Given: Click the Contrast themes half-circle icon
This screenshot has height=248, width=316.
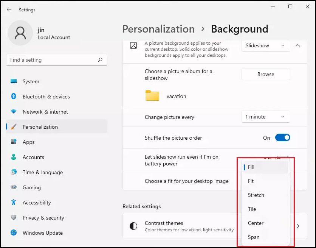Looking at the screenshot, I should pyautogui.click(x=133, y=226).
